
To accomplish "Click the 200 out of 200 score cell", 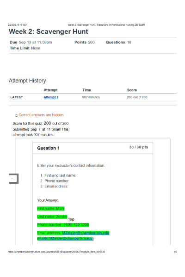I will pos(137,97).
